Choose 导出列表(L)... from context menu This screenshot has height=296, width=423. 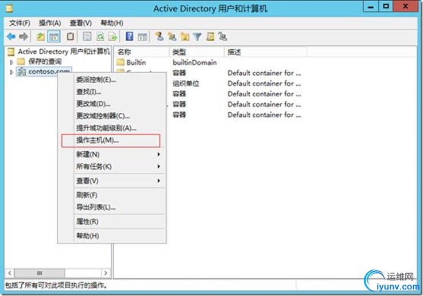click(112, 207)
